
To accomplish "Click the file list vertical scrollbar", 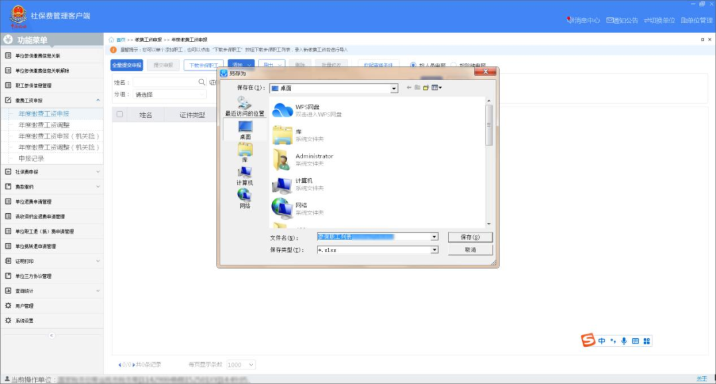I will pyautogui.click(x=489, y=126).
